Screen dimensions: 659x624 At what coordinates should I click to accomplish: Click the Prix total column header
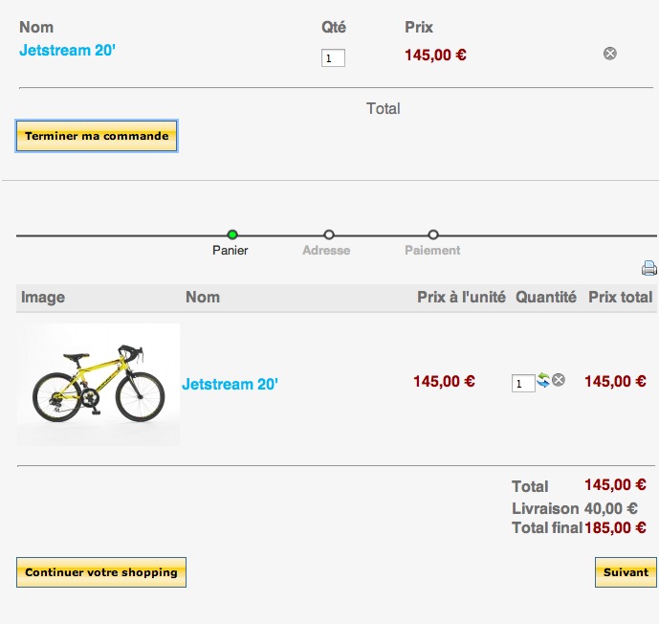621,298
